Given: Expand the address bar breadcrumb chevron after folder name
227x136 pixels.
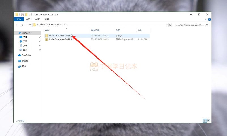Looking at the screenshot, I should [x=67, y=25].
